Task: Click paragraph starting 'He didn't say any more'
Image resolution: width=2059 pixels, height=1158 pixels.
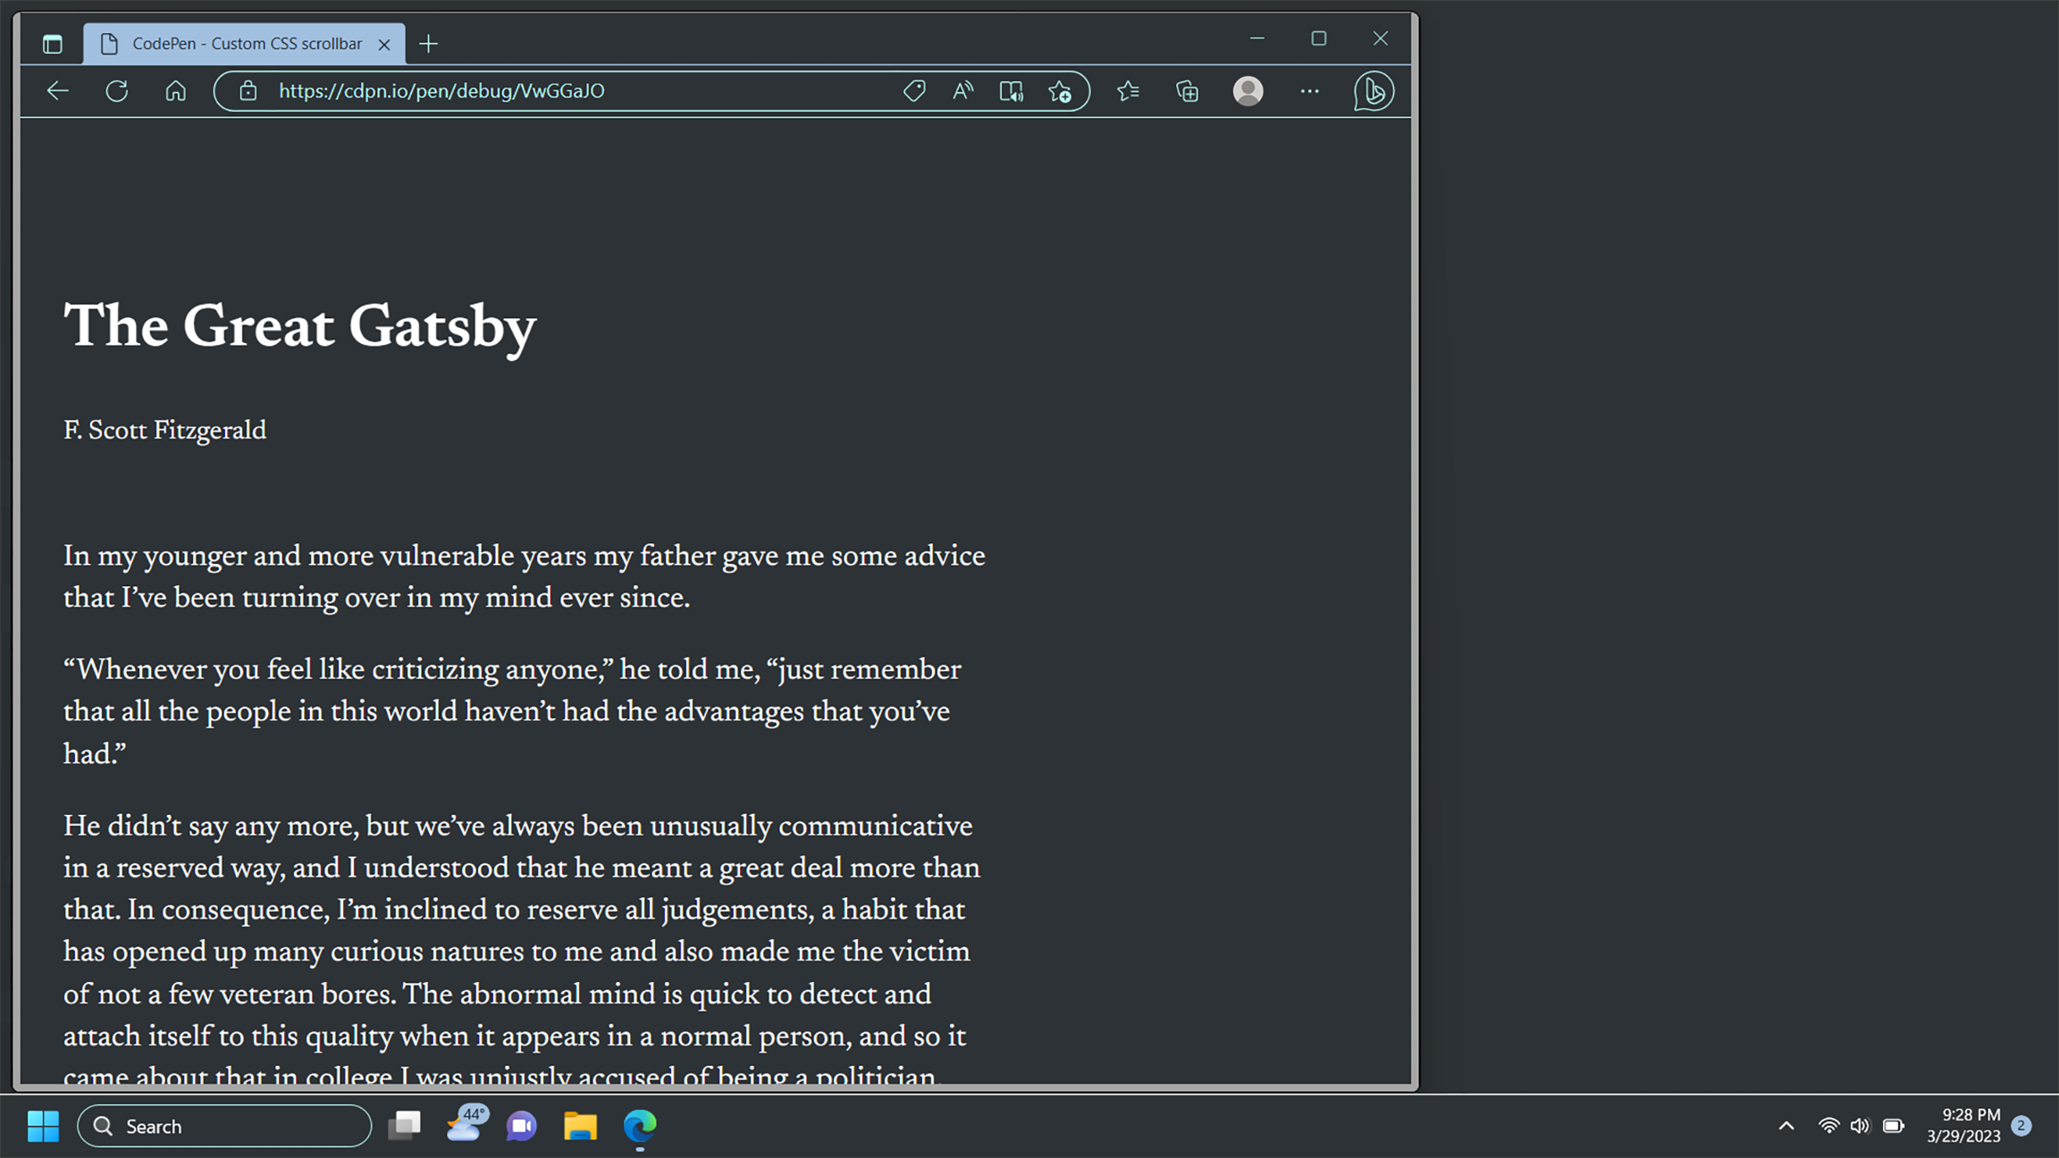Action: pyautogui.click(x=522, y=951)
